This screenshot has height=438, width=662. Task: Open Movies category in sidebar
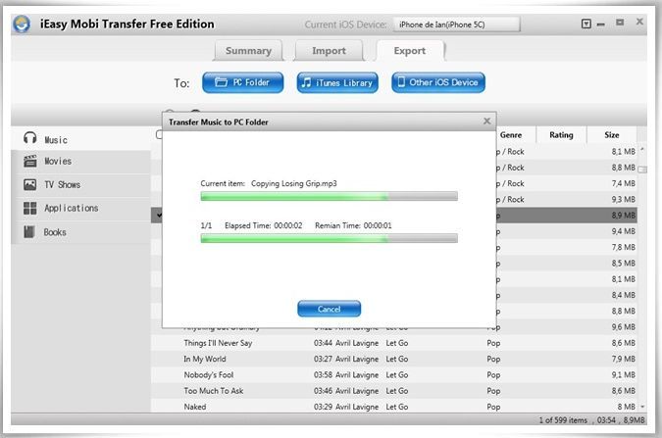pos(81,162)
